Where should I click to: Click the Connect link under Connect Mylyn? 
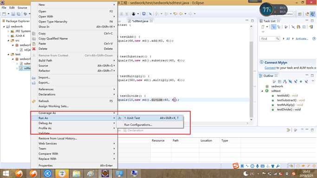tap(270, 68)
